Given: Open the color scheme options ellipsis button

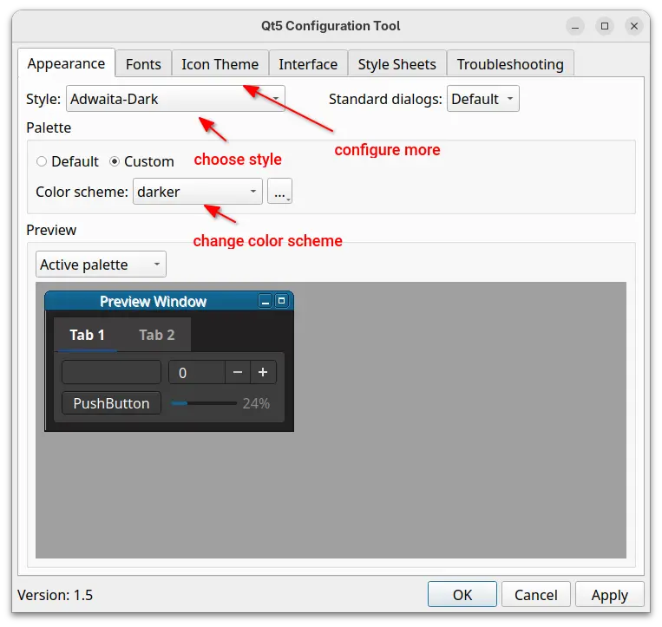Looking at the screenshot, I should 279,192.
